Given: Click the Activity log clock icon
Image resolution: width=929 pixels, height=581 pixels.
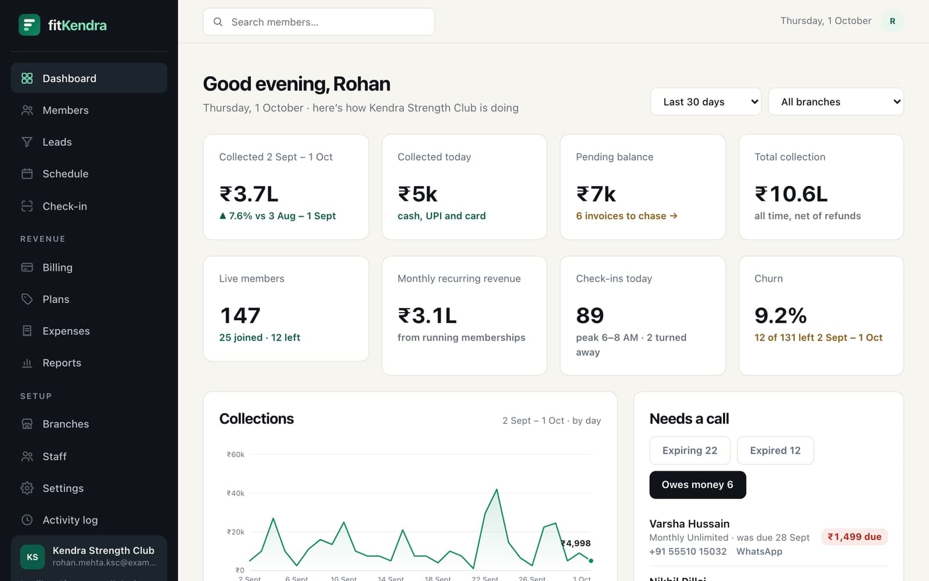Looking at the screenshot, I should pyautogui.click(x=27, y=520).
